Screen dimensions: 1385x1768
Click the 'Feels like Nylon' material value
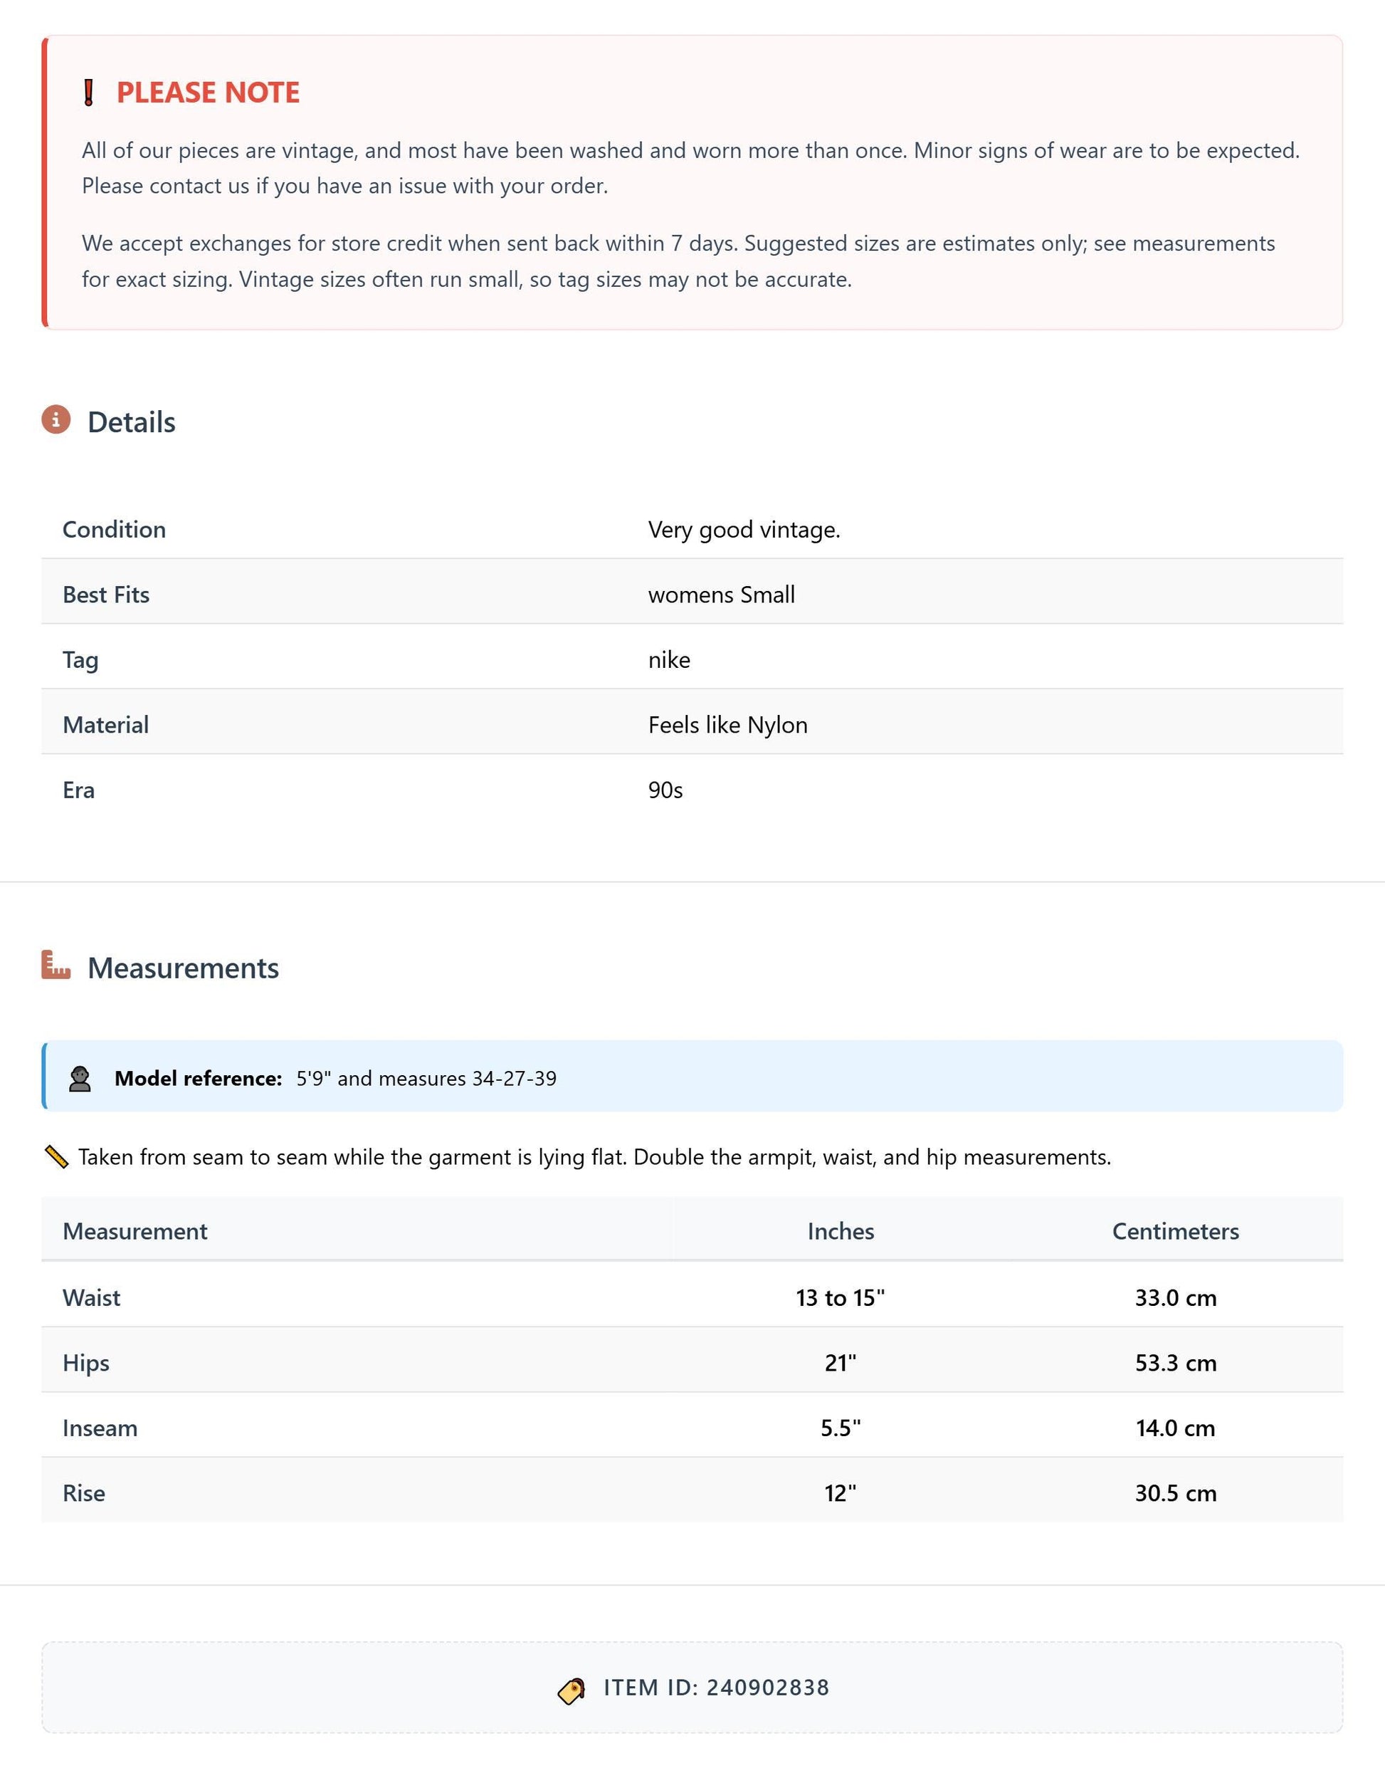(x=727, y=725)
